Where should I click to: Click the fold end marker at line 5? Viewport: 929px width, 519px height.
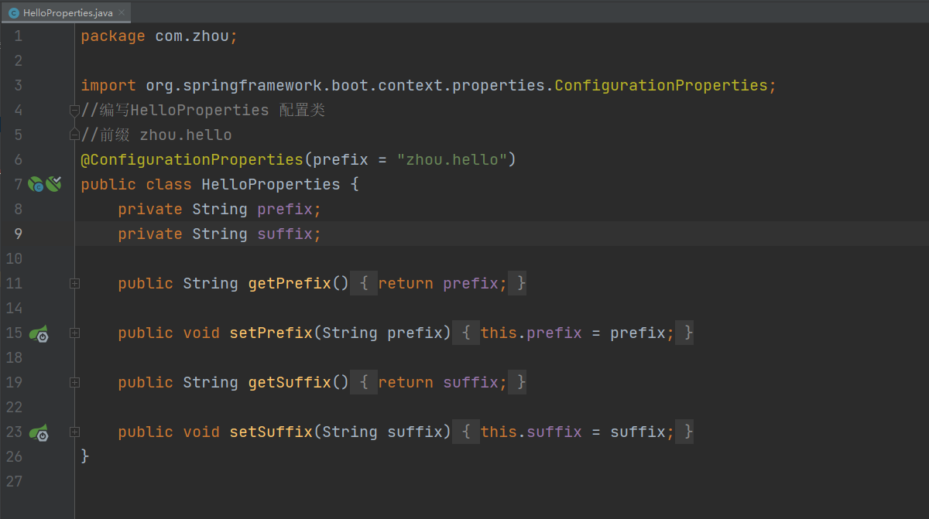click(74, 135)
